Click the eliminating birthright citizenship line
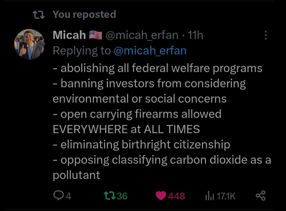Screen dimensions: 286x211 [x=142, y=145]
